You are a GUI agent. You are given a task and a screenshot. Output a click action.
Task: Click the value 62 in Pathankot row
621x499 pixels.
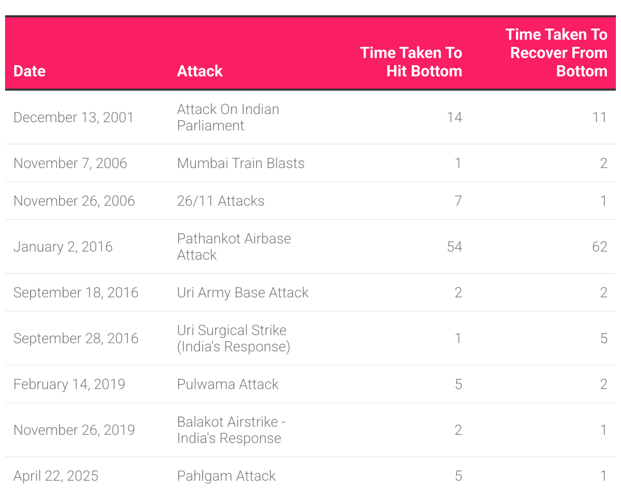click(600, 247)
